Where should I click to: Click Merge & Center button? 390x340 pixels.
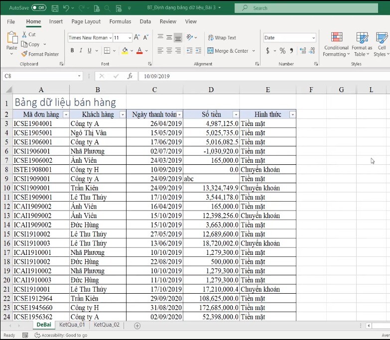click(228, 51)
